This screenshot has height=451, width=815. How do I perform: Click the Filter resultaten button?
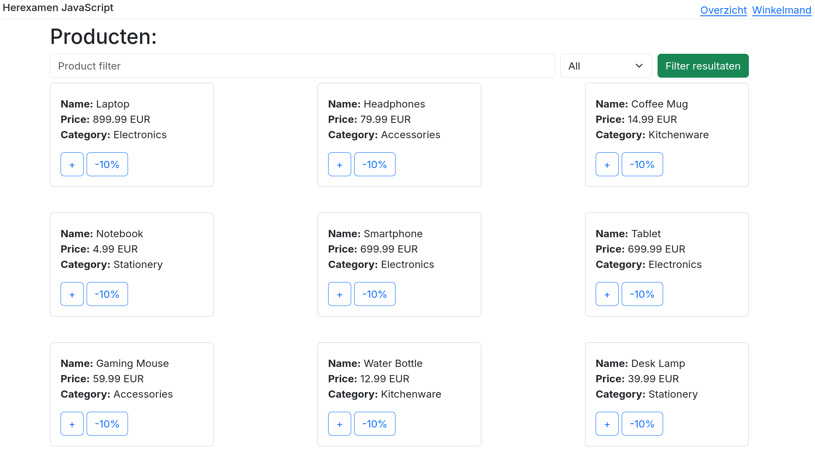coord(702,66)
